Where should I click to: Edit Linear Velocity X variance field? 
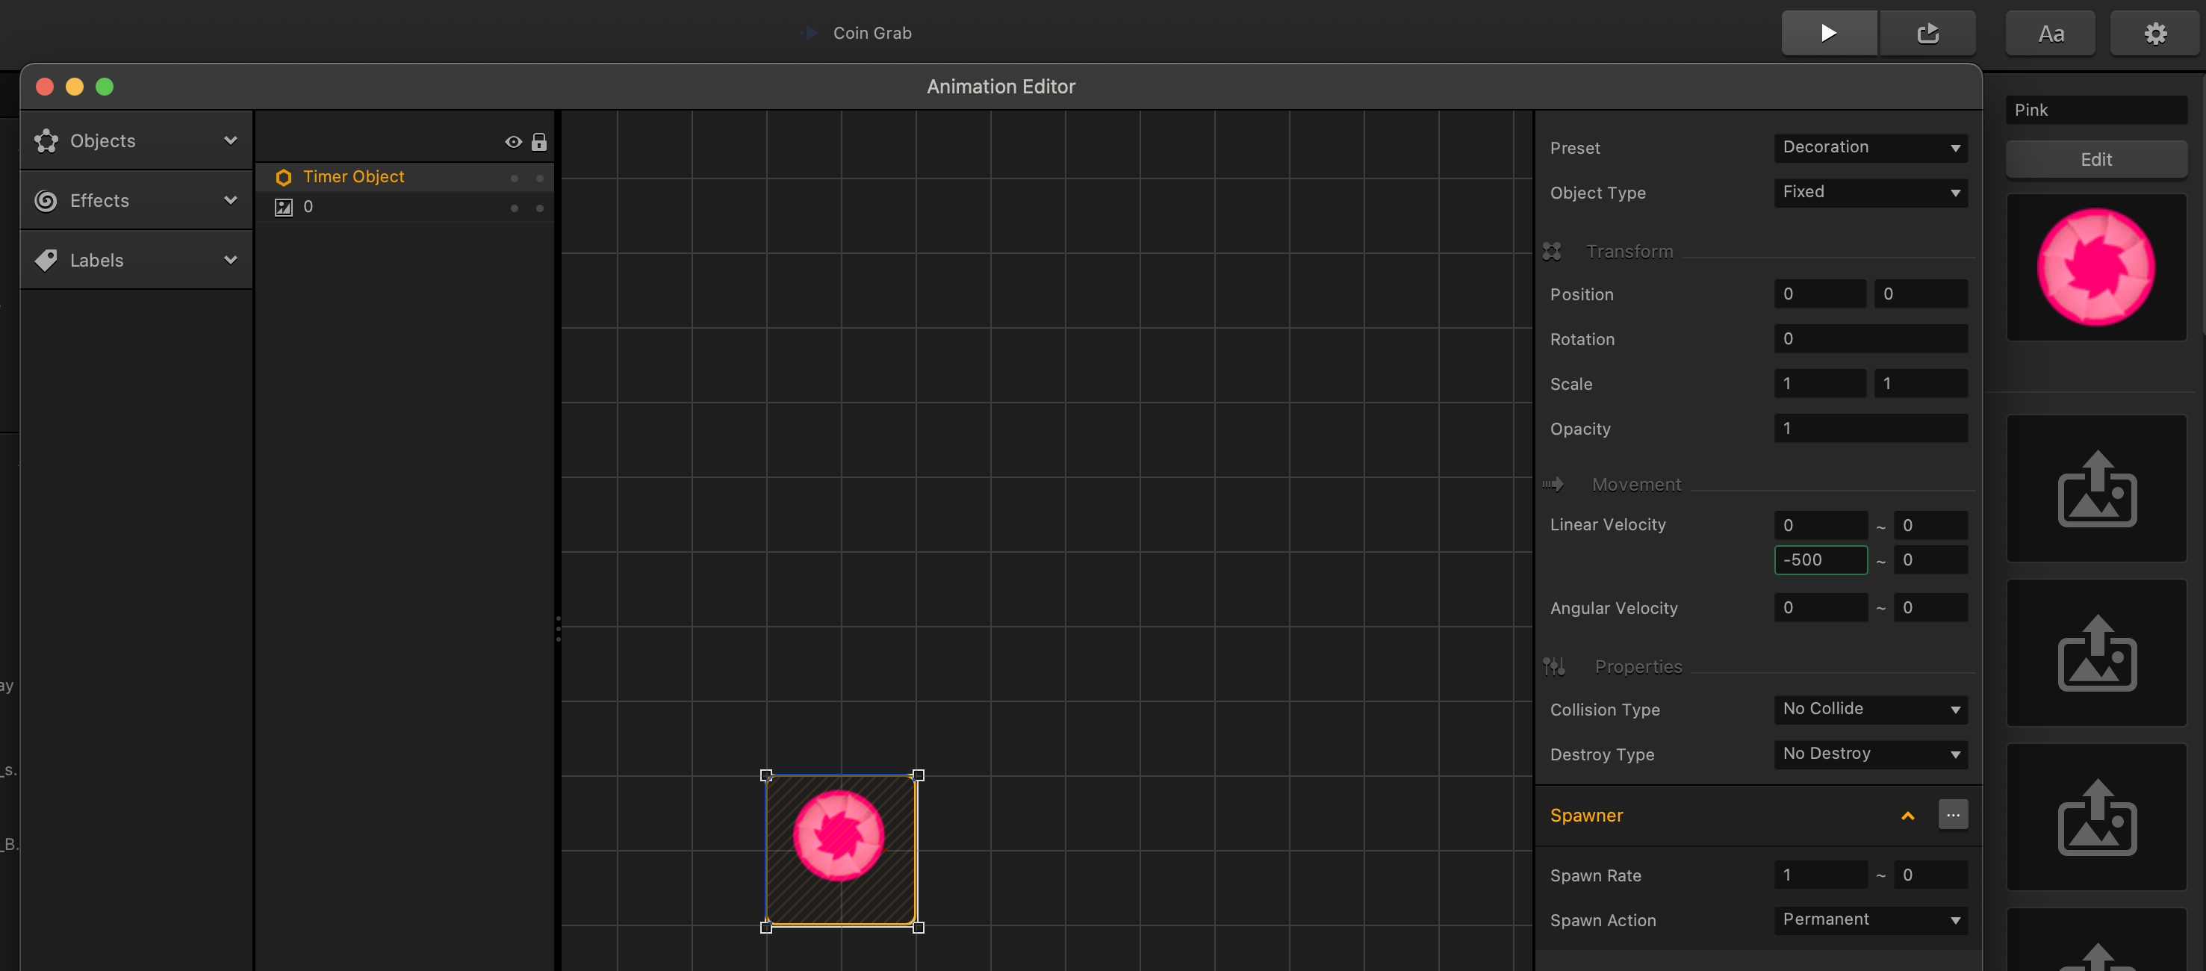[x=1930, y=525]
